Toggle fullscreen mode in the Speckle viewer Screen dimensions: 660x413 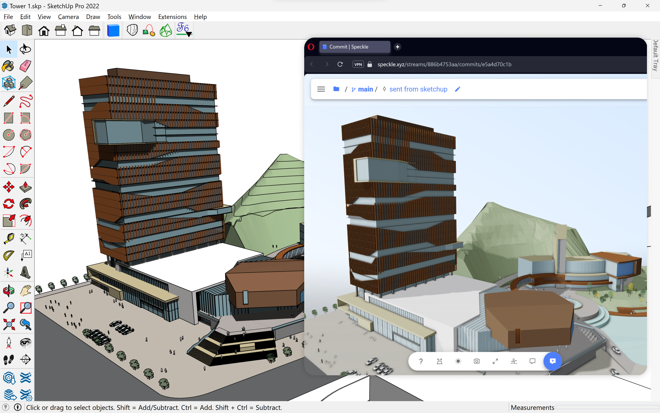495,361
